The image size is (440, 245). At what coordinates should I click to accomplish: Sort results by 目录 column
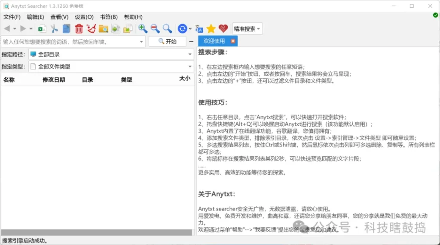(x=87, y=80)
